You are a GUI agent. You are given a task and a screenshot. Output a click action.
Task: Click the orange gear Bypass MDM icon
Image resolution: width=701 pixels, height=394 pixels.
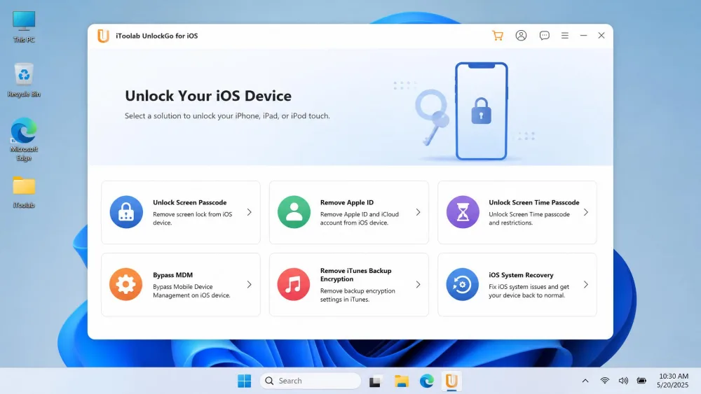[125, 284]
